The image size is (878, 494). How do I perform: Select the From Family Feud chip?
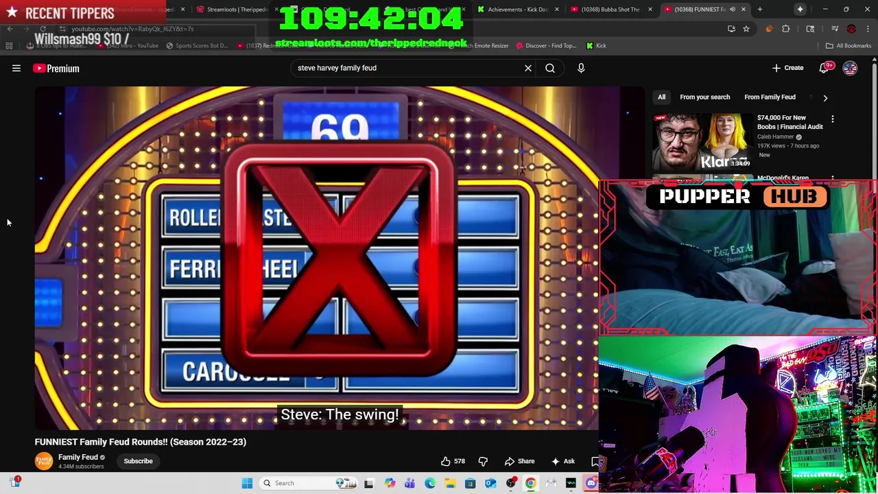tap(770, 97)
